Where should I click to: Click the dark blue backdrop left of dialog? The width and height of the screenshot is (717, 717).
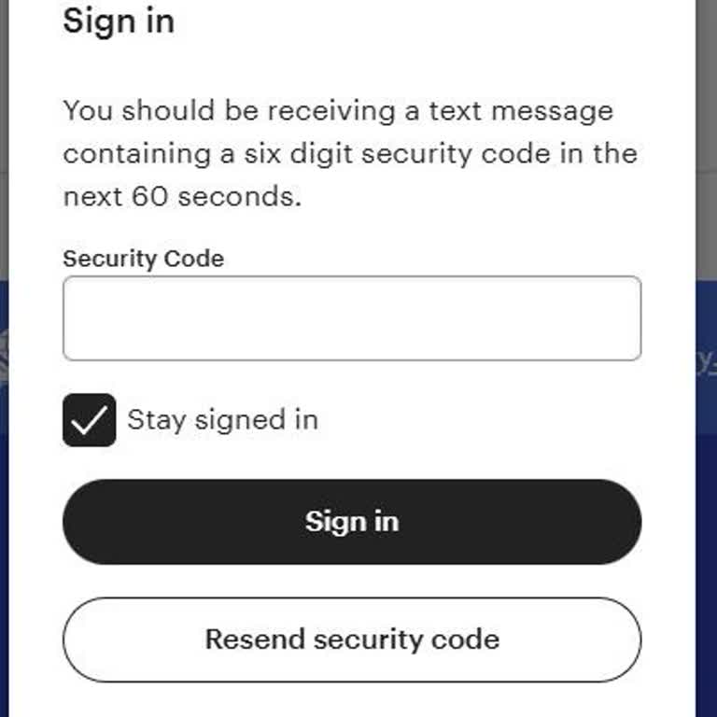click(x=4, y=560)
